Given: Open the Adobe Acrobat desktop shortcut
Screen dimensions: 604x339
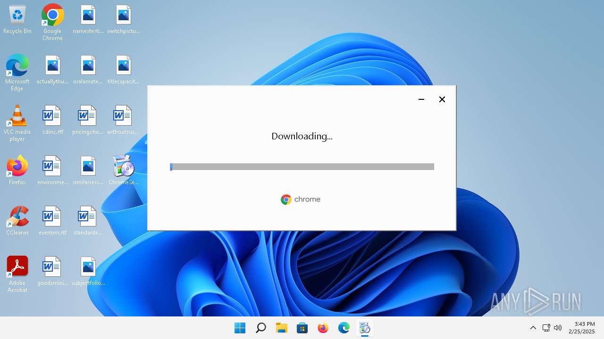Looking at the screenshot, I should 17,274.
